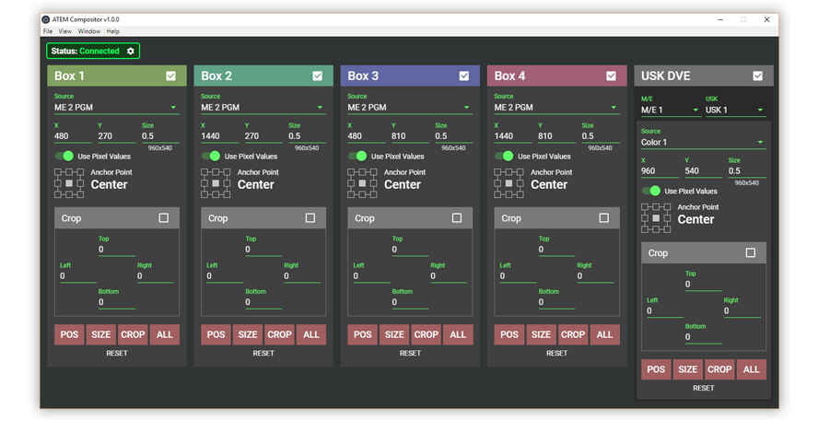Click Box 1 X field 480
818x432 pixels.
click(x=73, y=136)
